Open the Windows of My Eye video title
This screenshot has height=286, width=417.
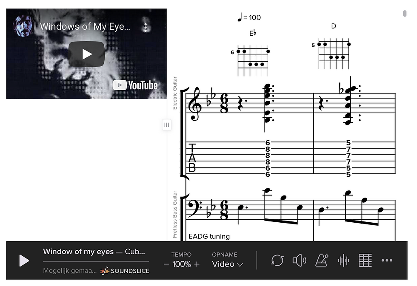85,26
